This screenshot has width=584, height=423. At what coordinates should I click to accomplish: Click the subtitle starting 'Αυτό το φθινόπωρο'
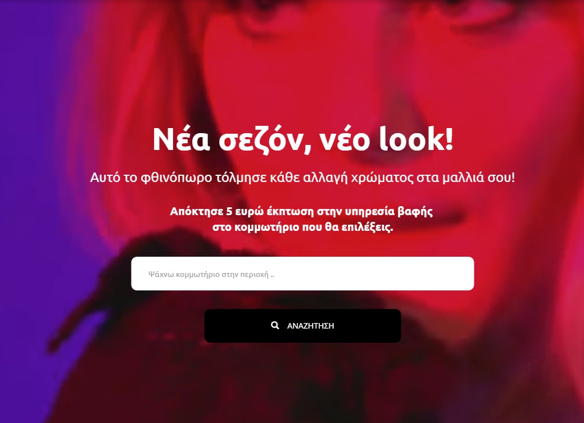click(x=302, y=178)
